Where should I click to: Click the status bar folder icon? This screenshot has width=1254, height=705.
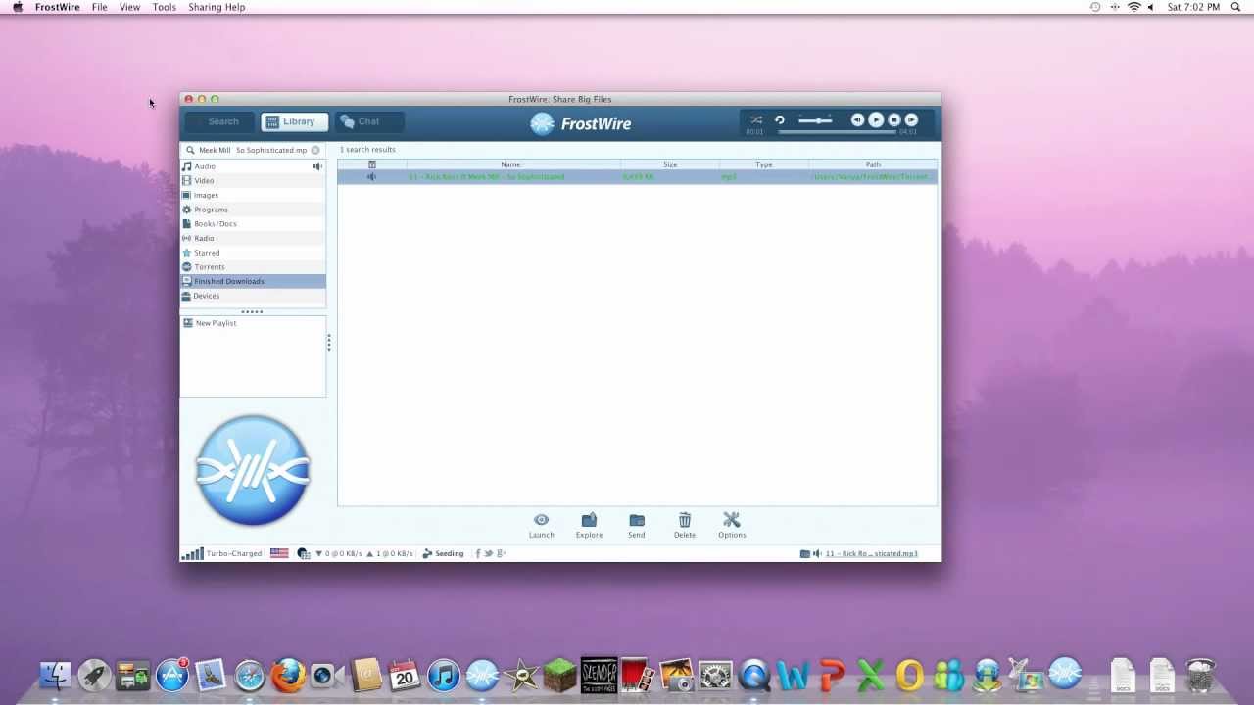[x=805, y=554]
